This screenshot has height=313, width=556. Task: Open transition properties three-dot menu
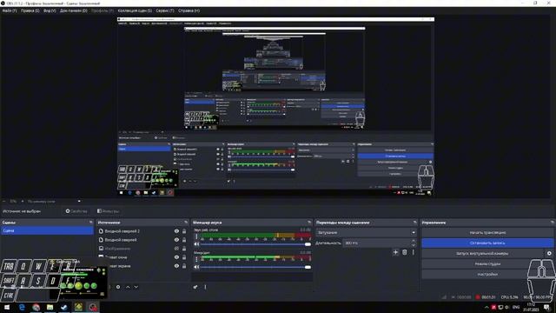point(414,252)
